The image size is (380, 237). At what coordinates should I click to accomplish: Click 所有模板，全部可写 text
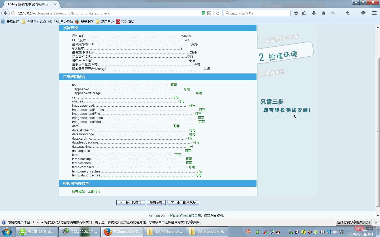pyautogui.click(x=86, y=191)
